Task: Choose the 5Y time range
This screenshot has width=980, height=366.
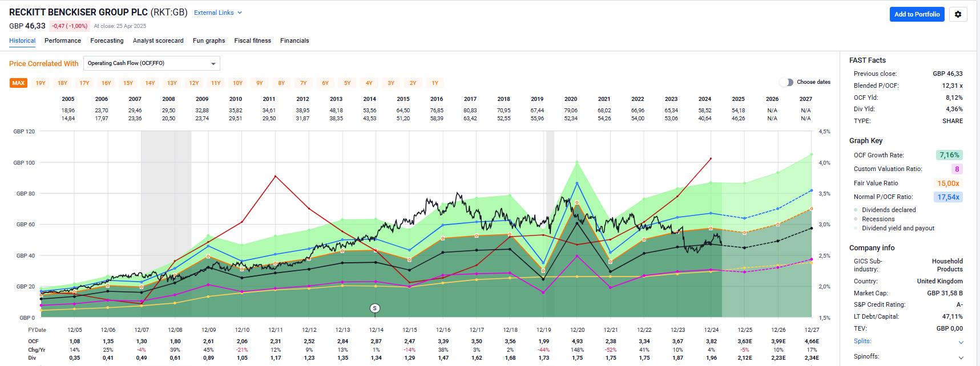Action: [x=347, y=83]
